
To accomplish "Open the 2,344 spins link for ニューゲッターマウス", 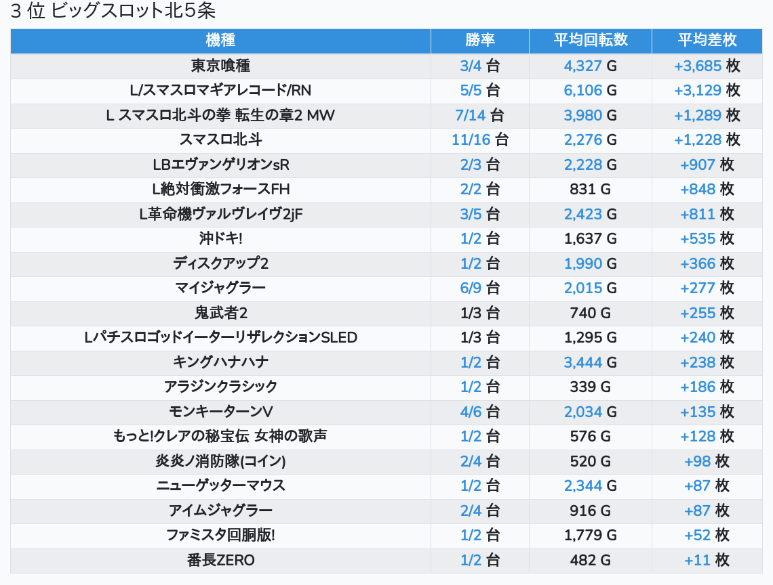I will pyautogui.click(x=582, y=485).
